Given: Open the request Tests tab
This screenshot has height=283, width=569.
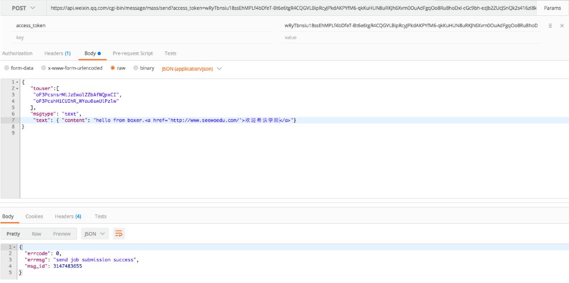Looking at the screenshot, I should 170,53.
